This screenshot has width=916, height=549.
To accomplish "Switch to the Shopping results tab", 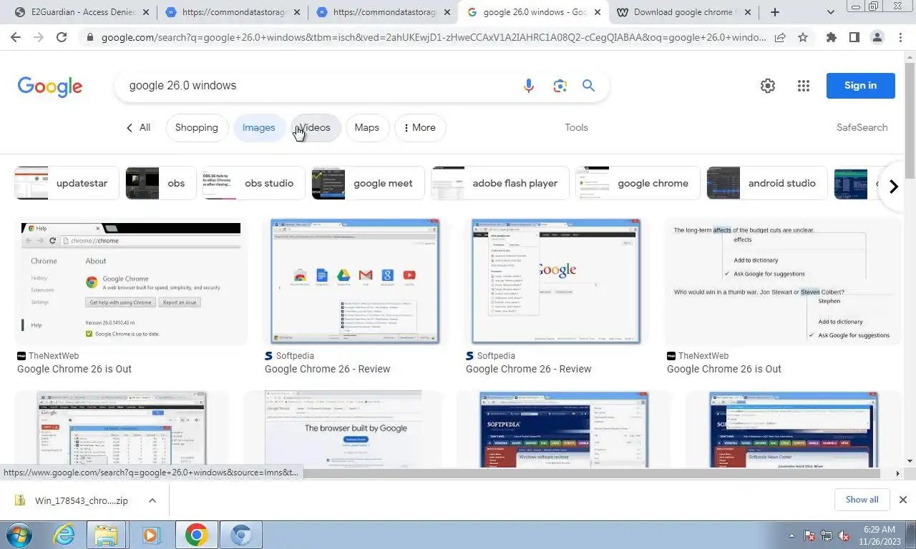I will pyautogui.click(x=197, y=128).
